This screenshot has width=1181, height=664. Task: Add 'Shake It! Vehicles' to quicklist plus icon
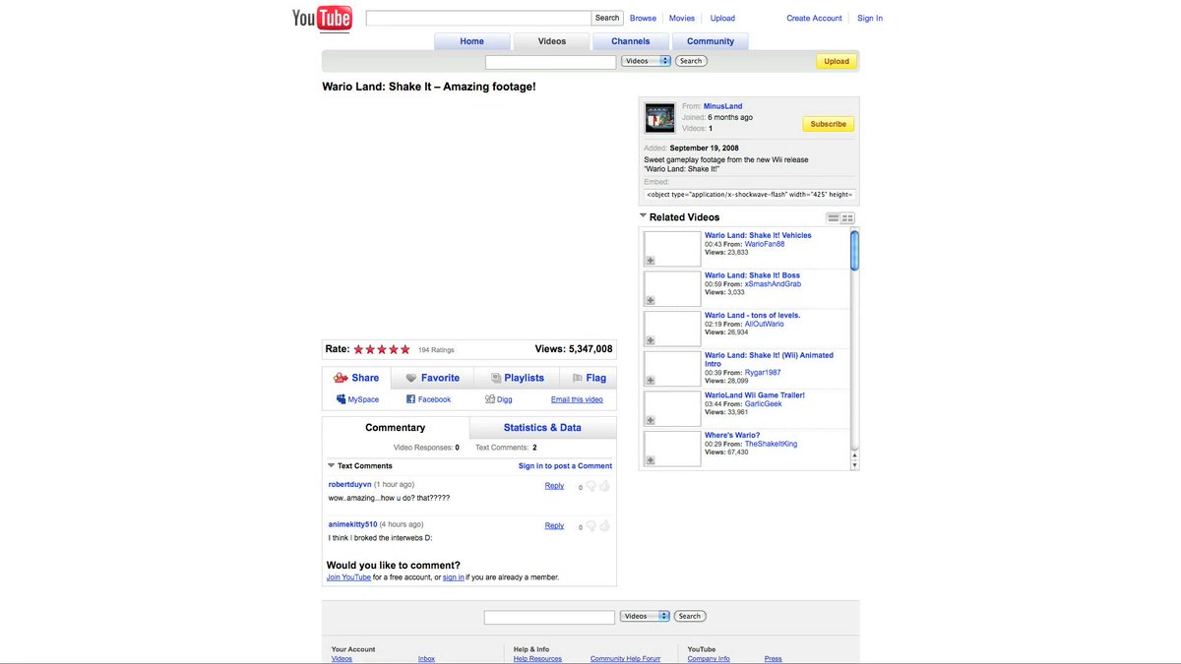click(651, 261)
